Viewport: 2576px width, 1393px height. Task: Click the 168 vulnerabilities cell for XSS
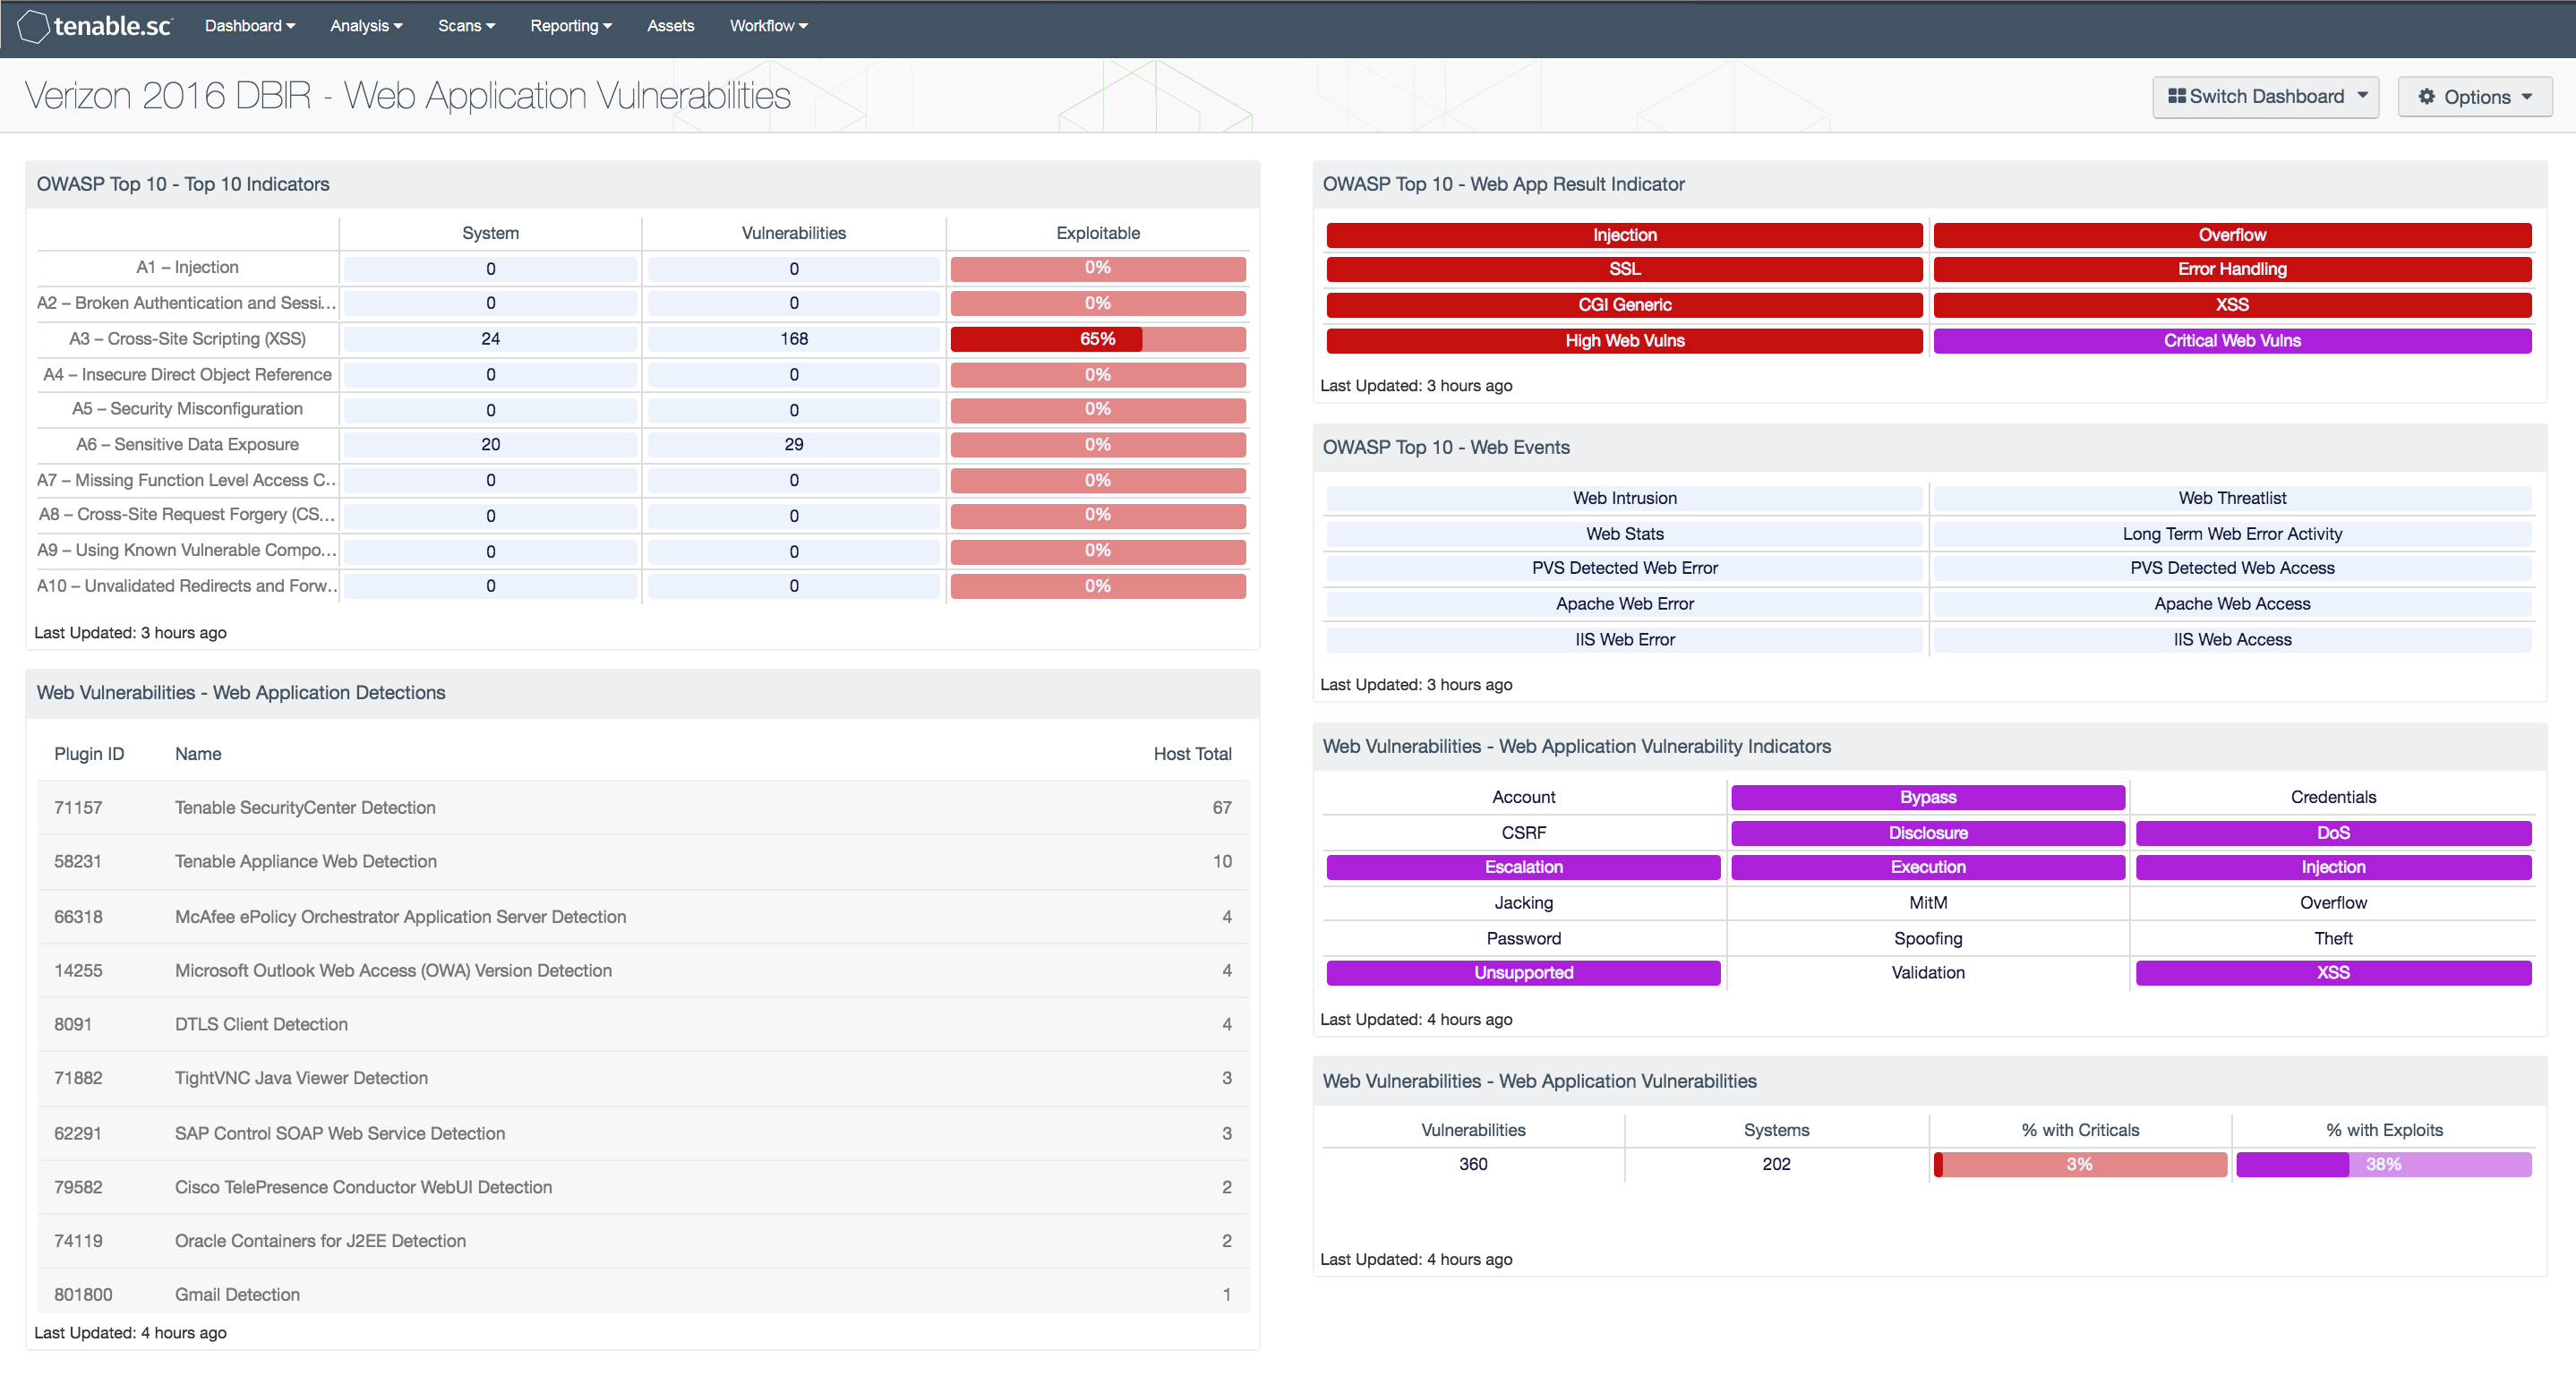click(794, 339)
